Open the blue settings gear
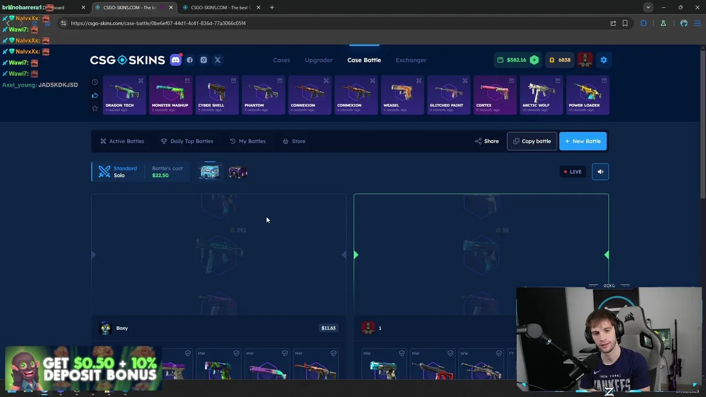 (x=603, y=60)
